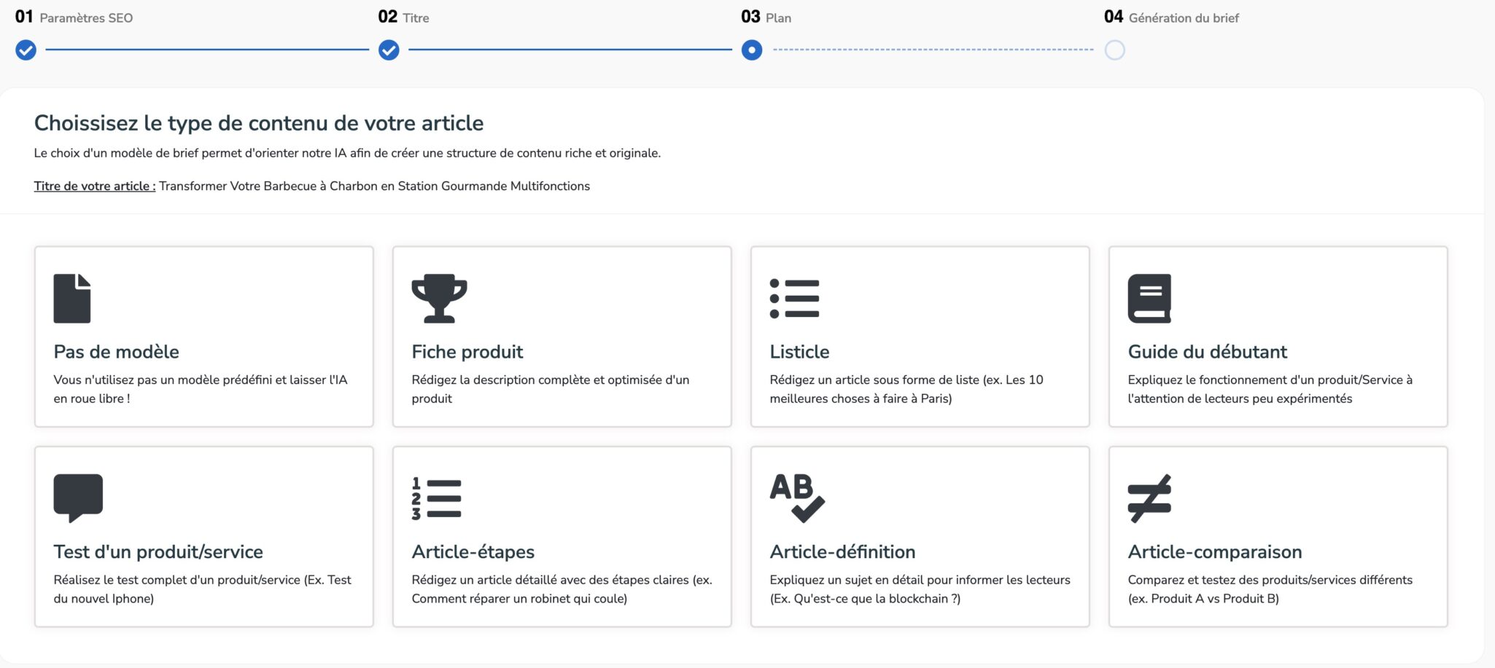
Task: Open the Génération du brief step label
Action: [x=1183, y=18]
